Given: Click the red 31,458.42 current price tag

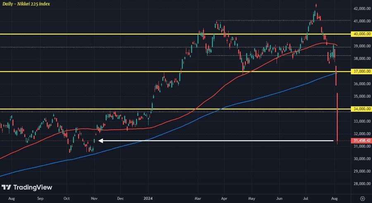Looking at the screenshot, I should pyautogui.click(x=361, y=141).
